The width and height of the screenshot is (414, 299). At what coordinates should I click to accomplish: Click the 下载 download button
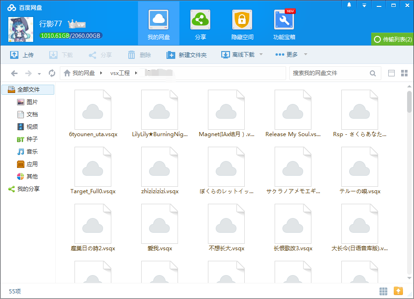(x=61, y=55)
